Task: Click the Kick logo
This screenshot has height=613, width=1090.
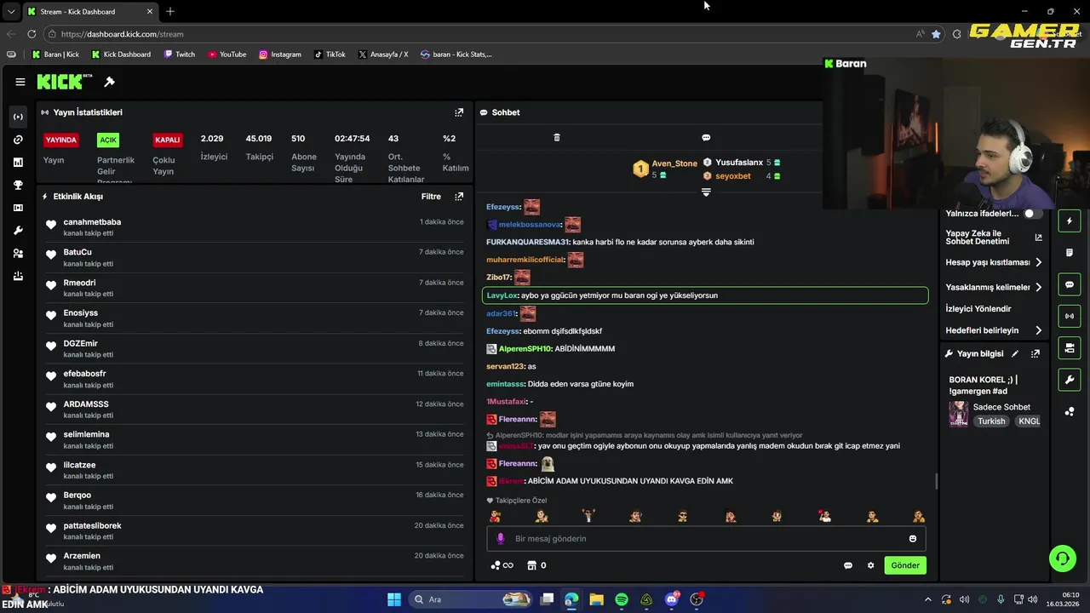Action: (64, 82)
